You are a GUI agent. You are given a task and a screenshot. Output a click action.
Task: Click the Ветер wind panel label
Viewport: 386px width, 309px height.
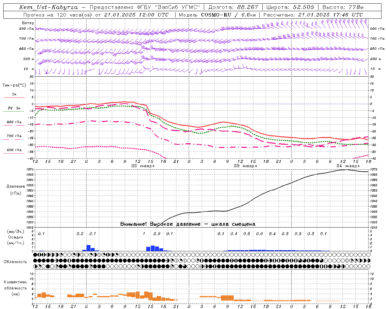28,23
